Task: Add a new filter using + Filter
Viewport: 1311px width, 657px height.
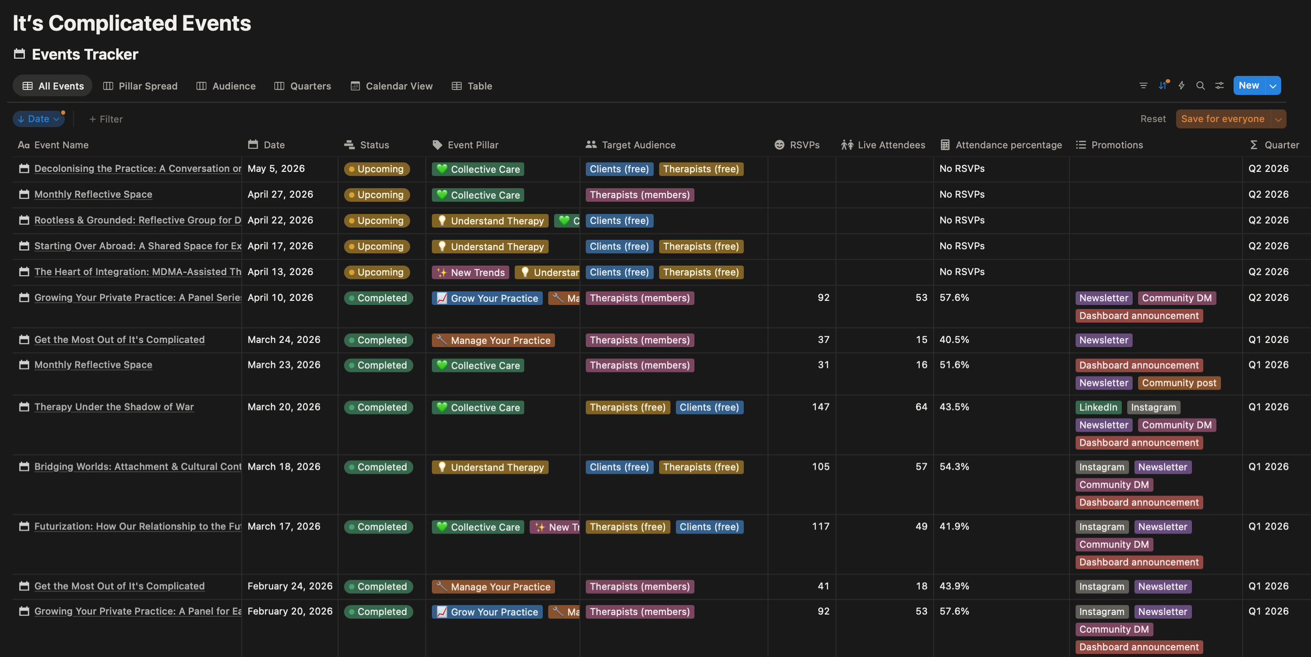Action: coord(106,119)
